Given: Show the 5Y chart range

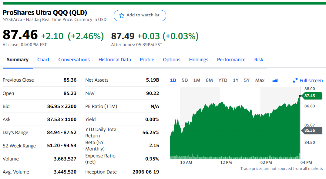Looking at the screenshot, I should [x=247, y=80].
